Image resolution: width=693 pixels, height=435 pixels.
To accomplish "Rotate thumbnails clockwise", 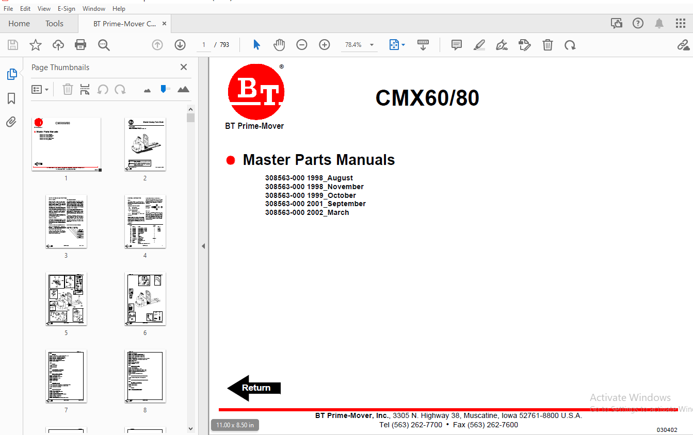I will pos(120,90).
